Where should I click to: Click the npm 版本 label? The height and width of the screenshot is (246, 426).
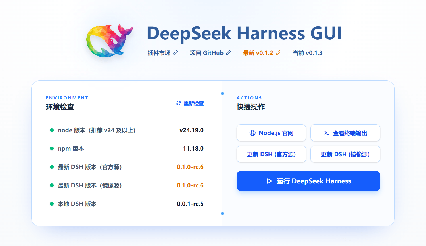71,149
